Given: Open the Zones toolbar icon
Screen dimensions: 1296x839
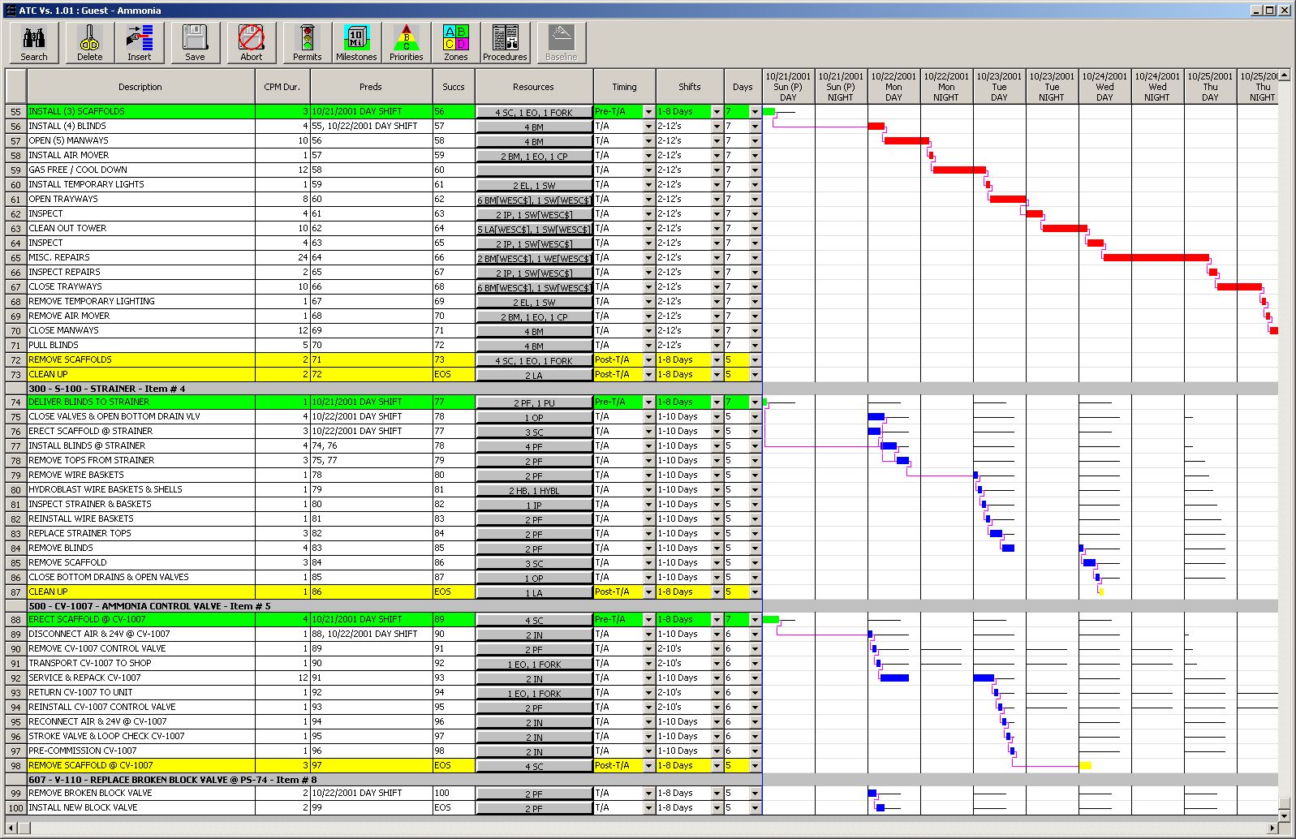Looking at the screenshot, I should [x=455, y=42].
